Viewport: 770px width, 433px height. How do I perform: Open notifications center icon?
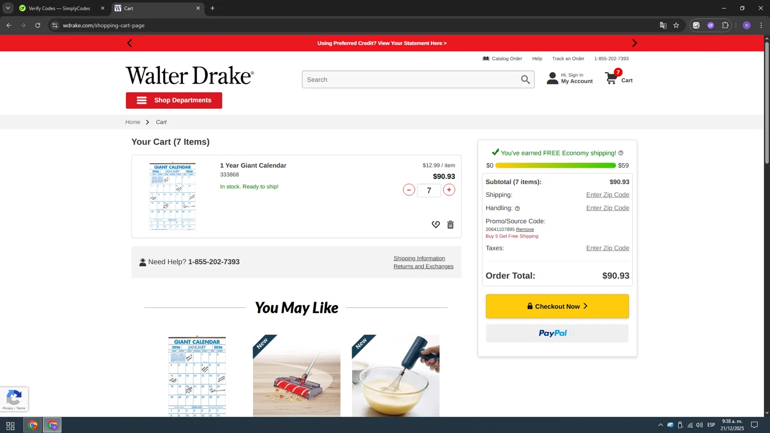[x=755, y=425]
